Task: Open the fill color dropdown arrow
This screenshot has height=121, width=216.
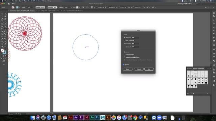Action: [x=15, y=7]
